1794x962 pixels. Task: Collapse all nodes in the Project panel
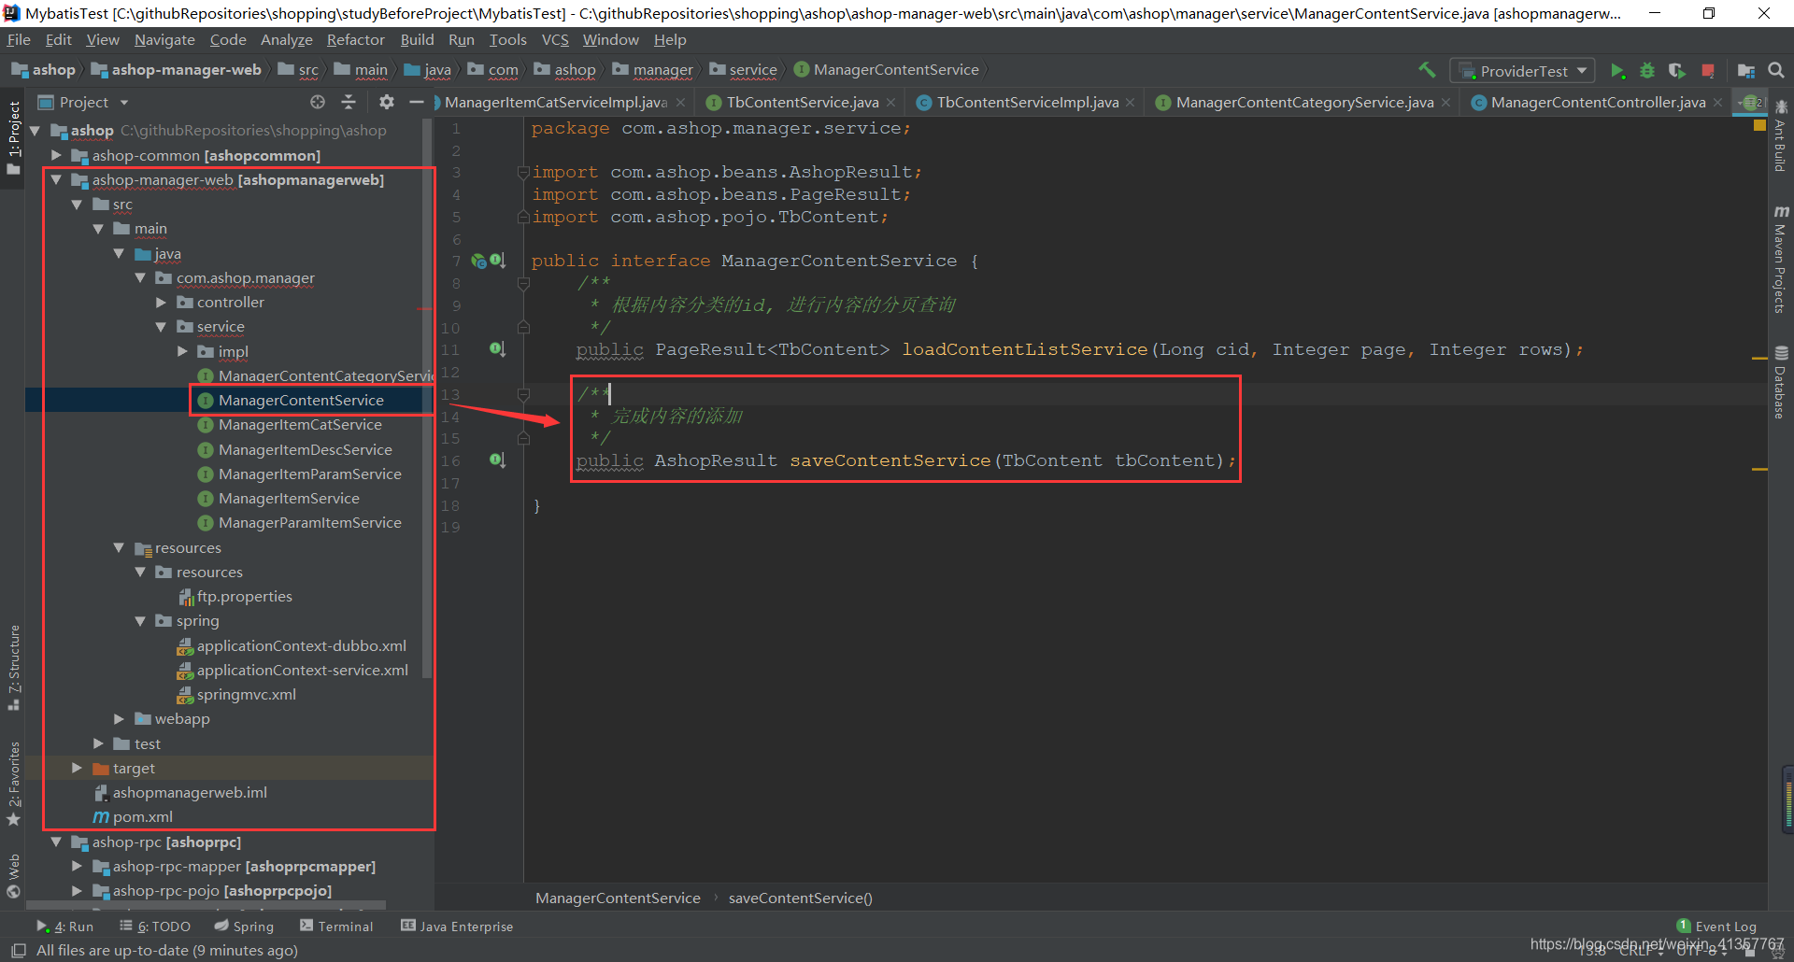(349, 102)
